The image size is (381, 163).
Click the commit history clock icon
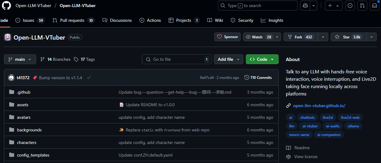click(246, 78)
